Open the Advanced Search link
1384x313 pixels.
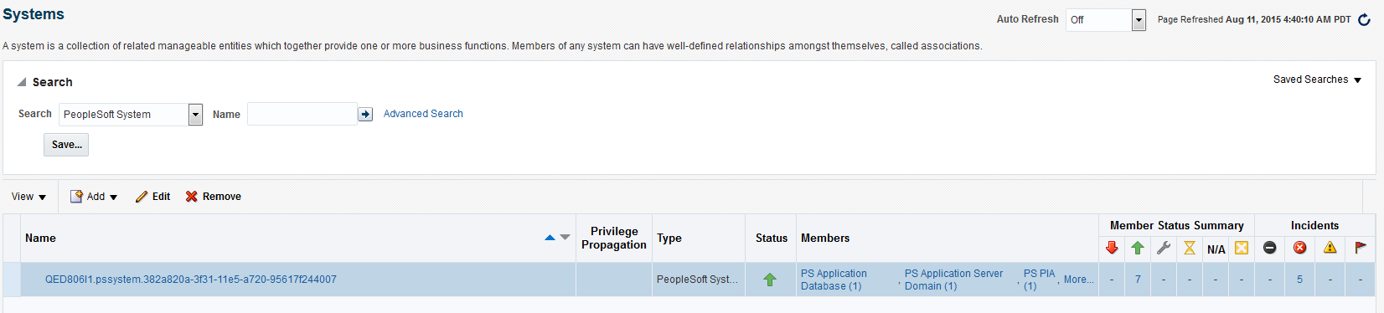(423, 114)
